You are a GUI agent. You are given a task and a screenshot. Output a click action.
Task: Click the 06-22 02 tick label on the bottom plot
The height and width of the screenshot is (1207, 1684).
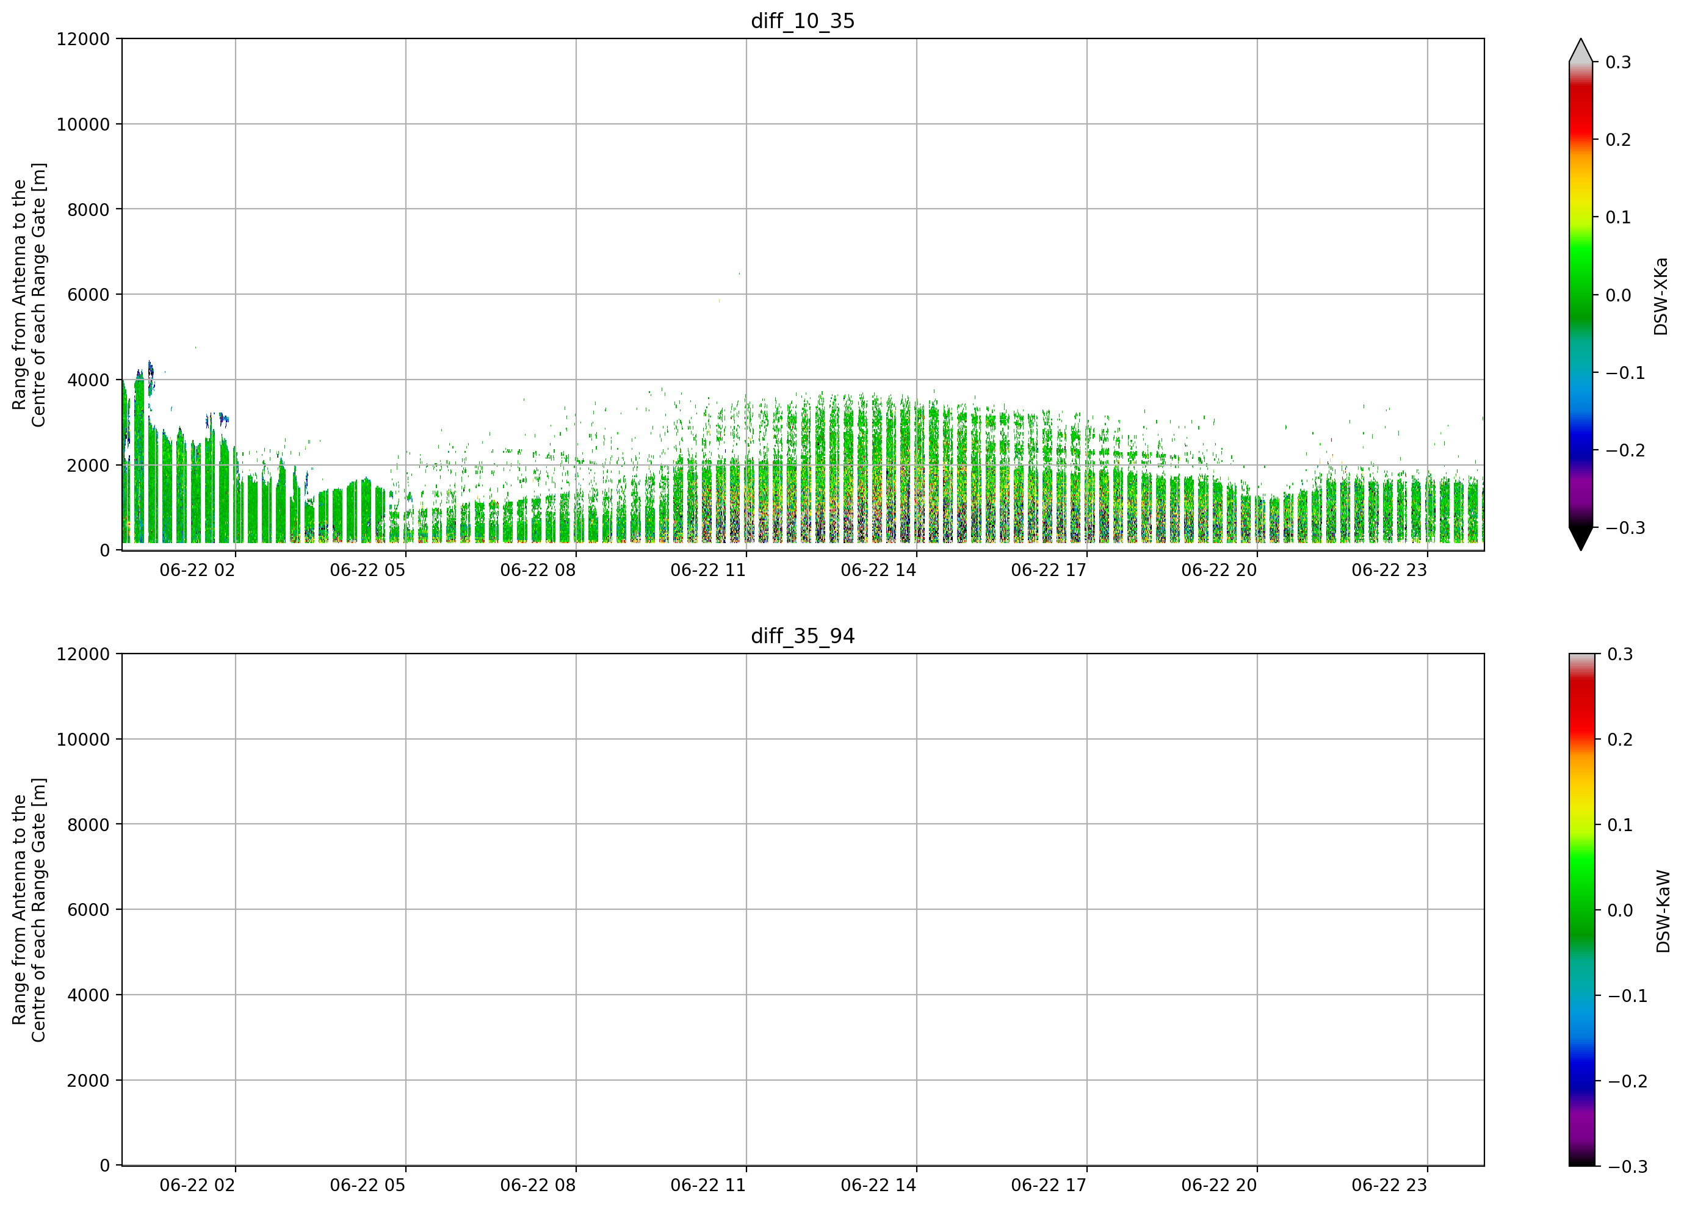click(x=198, y=1186)
